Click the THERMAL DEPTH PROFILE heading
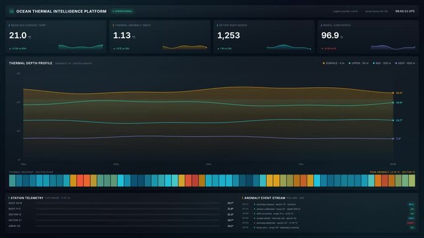Viewport: 424px width, 238px height. coord(30,63)
